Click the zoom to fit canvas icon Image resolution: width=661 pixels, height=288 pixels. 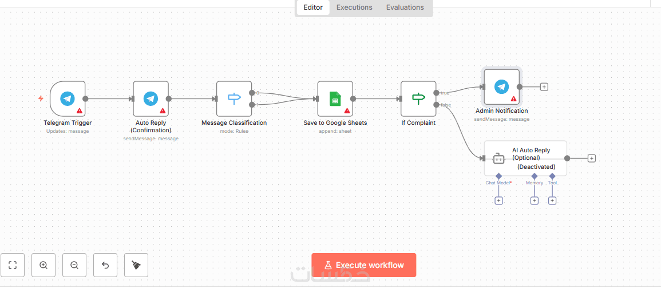click(13, 265)
